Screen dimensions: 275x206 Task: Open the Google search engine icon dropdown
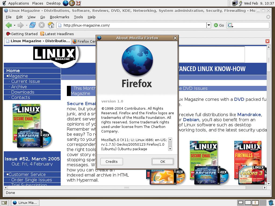click(230, 25)
